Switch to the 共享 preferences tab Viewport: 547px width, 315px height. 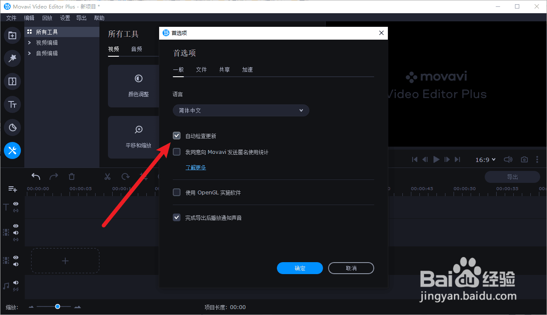tap(224, 69)
